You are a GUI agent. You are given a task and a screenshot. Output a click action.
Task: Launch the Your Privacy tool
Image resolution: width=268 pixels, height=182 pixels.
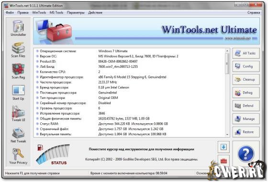click(x=18, y=156)
